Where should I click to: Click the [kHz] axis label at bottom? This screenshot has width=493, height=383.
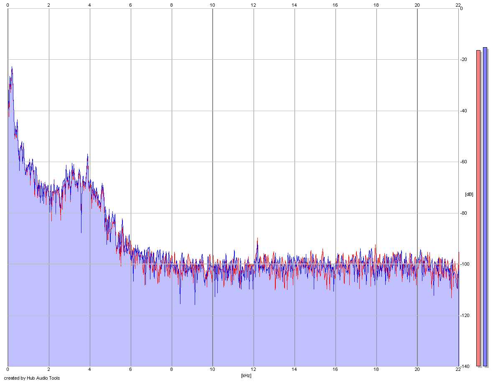[x=246, y=375]
